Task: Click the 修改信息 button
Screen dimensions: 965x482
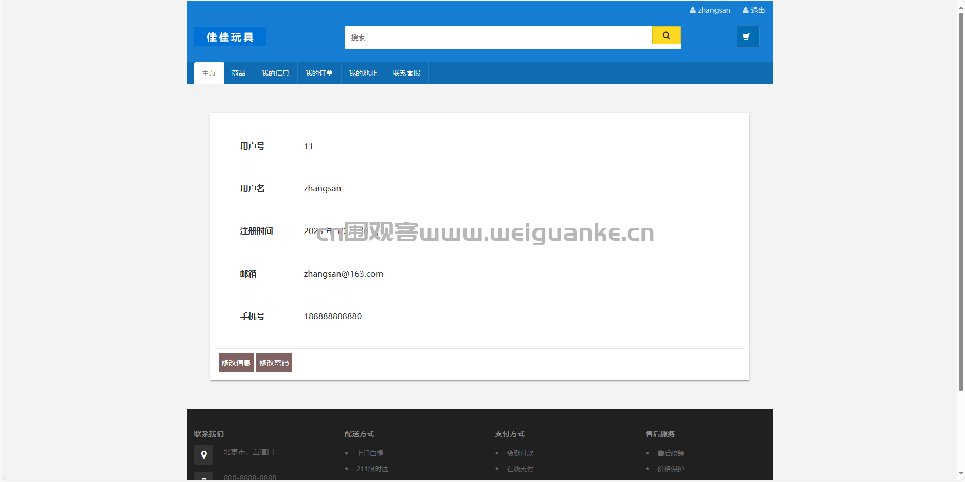Action: [x=236, y=363]
